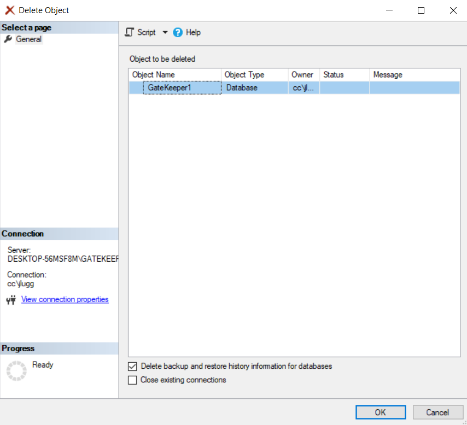Open View connection properties link

(x=65, y=299)
